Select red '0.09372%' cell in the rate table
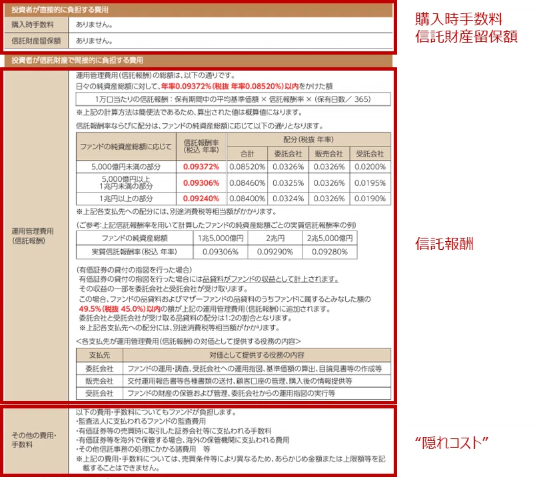The height and width of the screenshot is (479, 543). (x=201, y=167)
